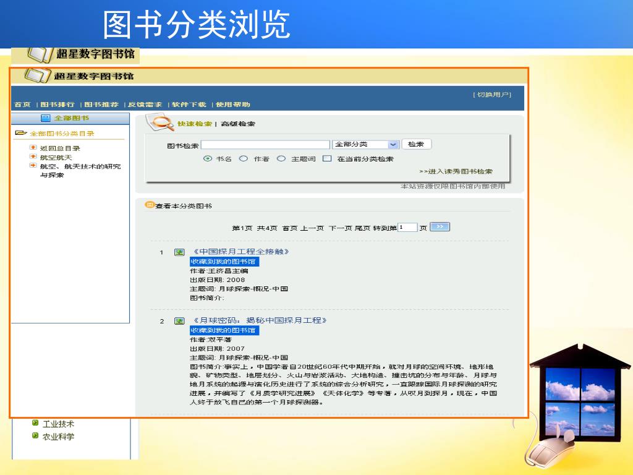Switch to 快速检索 tab
The height and width of the screenshot is (475, 633).
coord(195,124)
